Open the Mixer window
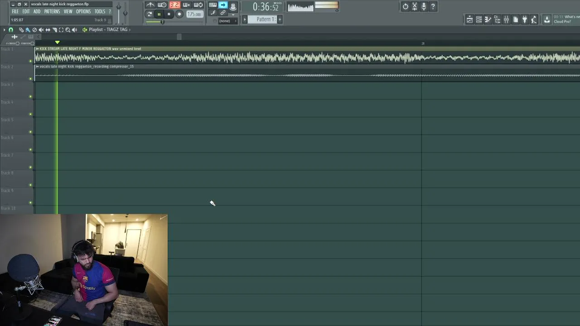 (x=506, y=19)
